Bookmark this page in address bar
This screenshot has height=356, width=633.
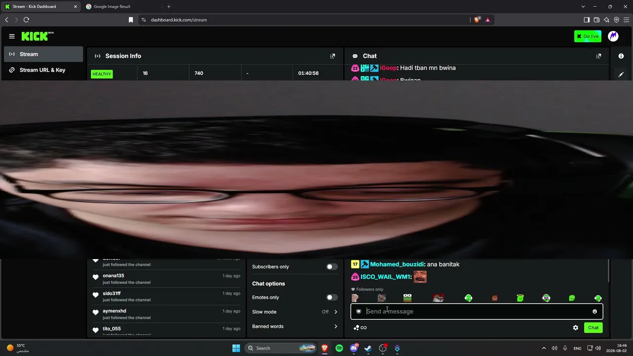[x=131, y=20]
